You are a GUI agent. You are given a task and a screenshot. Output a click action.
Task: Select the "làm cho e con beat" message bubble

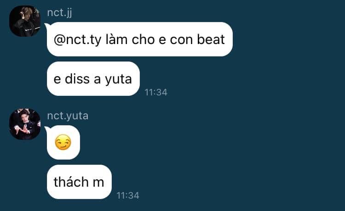click(x=140, y=39)
